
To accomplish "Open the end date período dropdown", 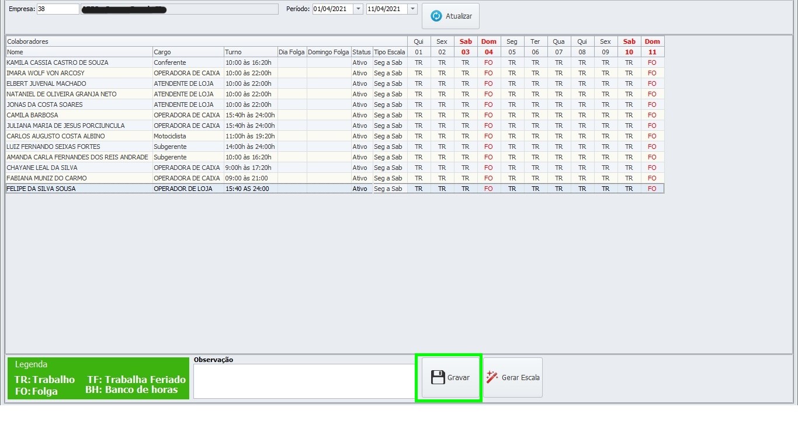I will point(412,9).
